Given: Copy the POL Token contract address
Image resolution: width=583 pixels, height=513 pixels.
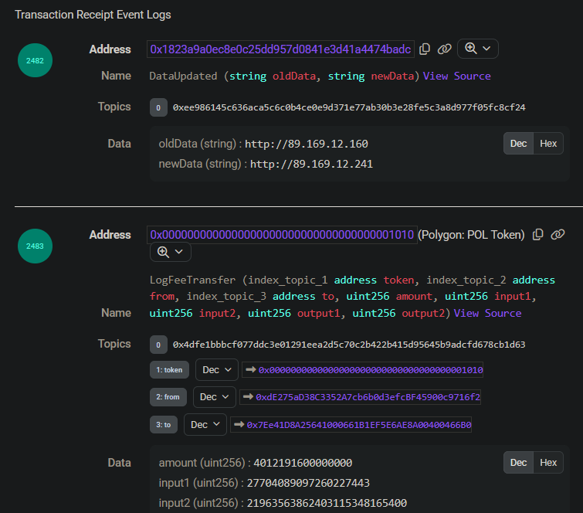Looking at the screenshot, I should click(537, 235).
